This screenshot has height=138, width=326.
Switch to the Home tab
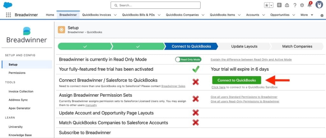(x=50, y=15)
